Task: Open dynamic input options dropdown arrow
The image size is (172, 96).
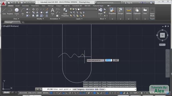Action: click(x=103, y=61)
